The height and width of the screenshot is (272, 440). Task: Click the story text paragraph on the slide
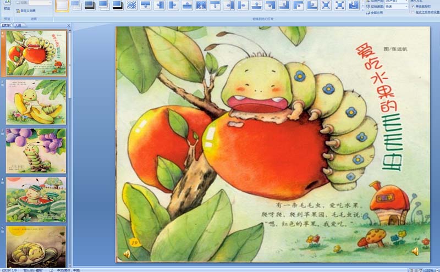[x=312, y=214]
